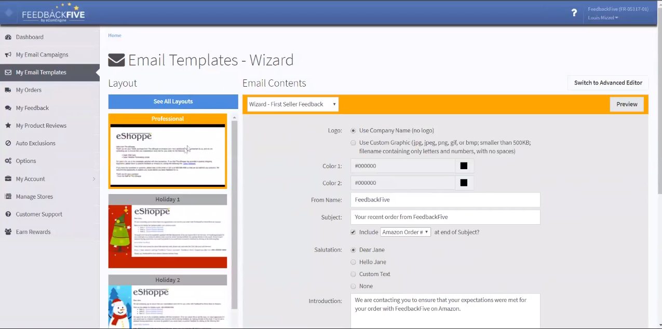Open Manage Stores from sidebar
The width and height of the screenshot is (662, 329).
click(x=34, y=197)
